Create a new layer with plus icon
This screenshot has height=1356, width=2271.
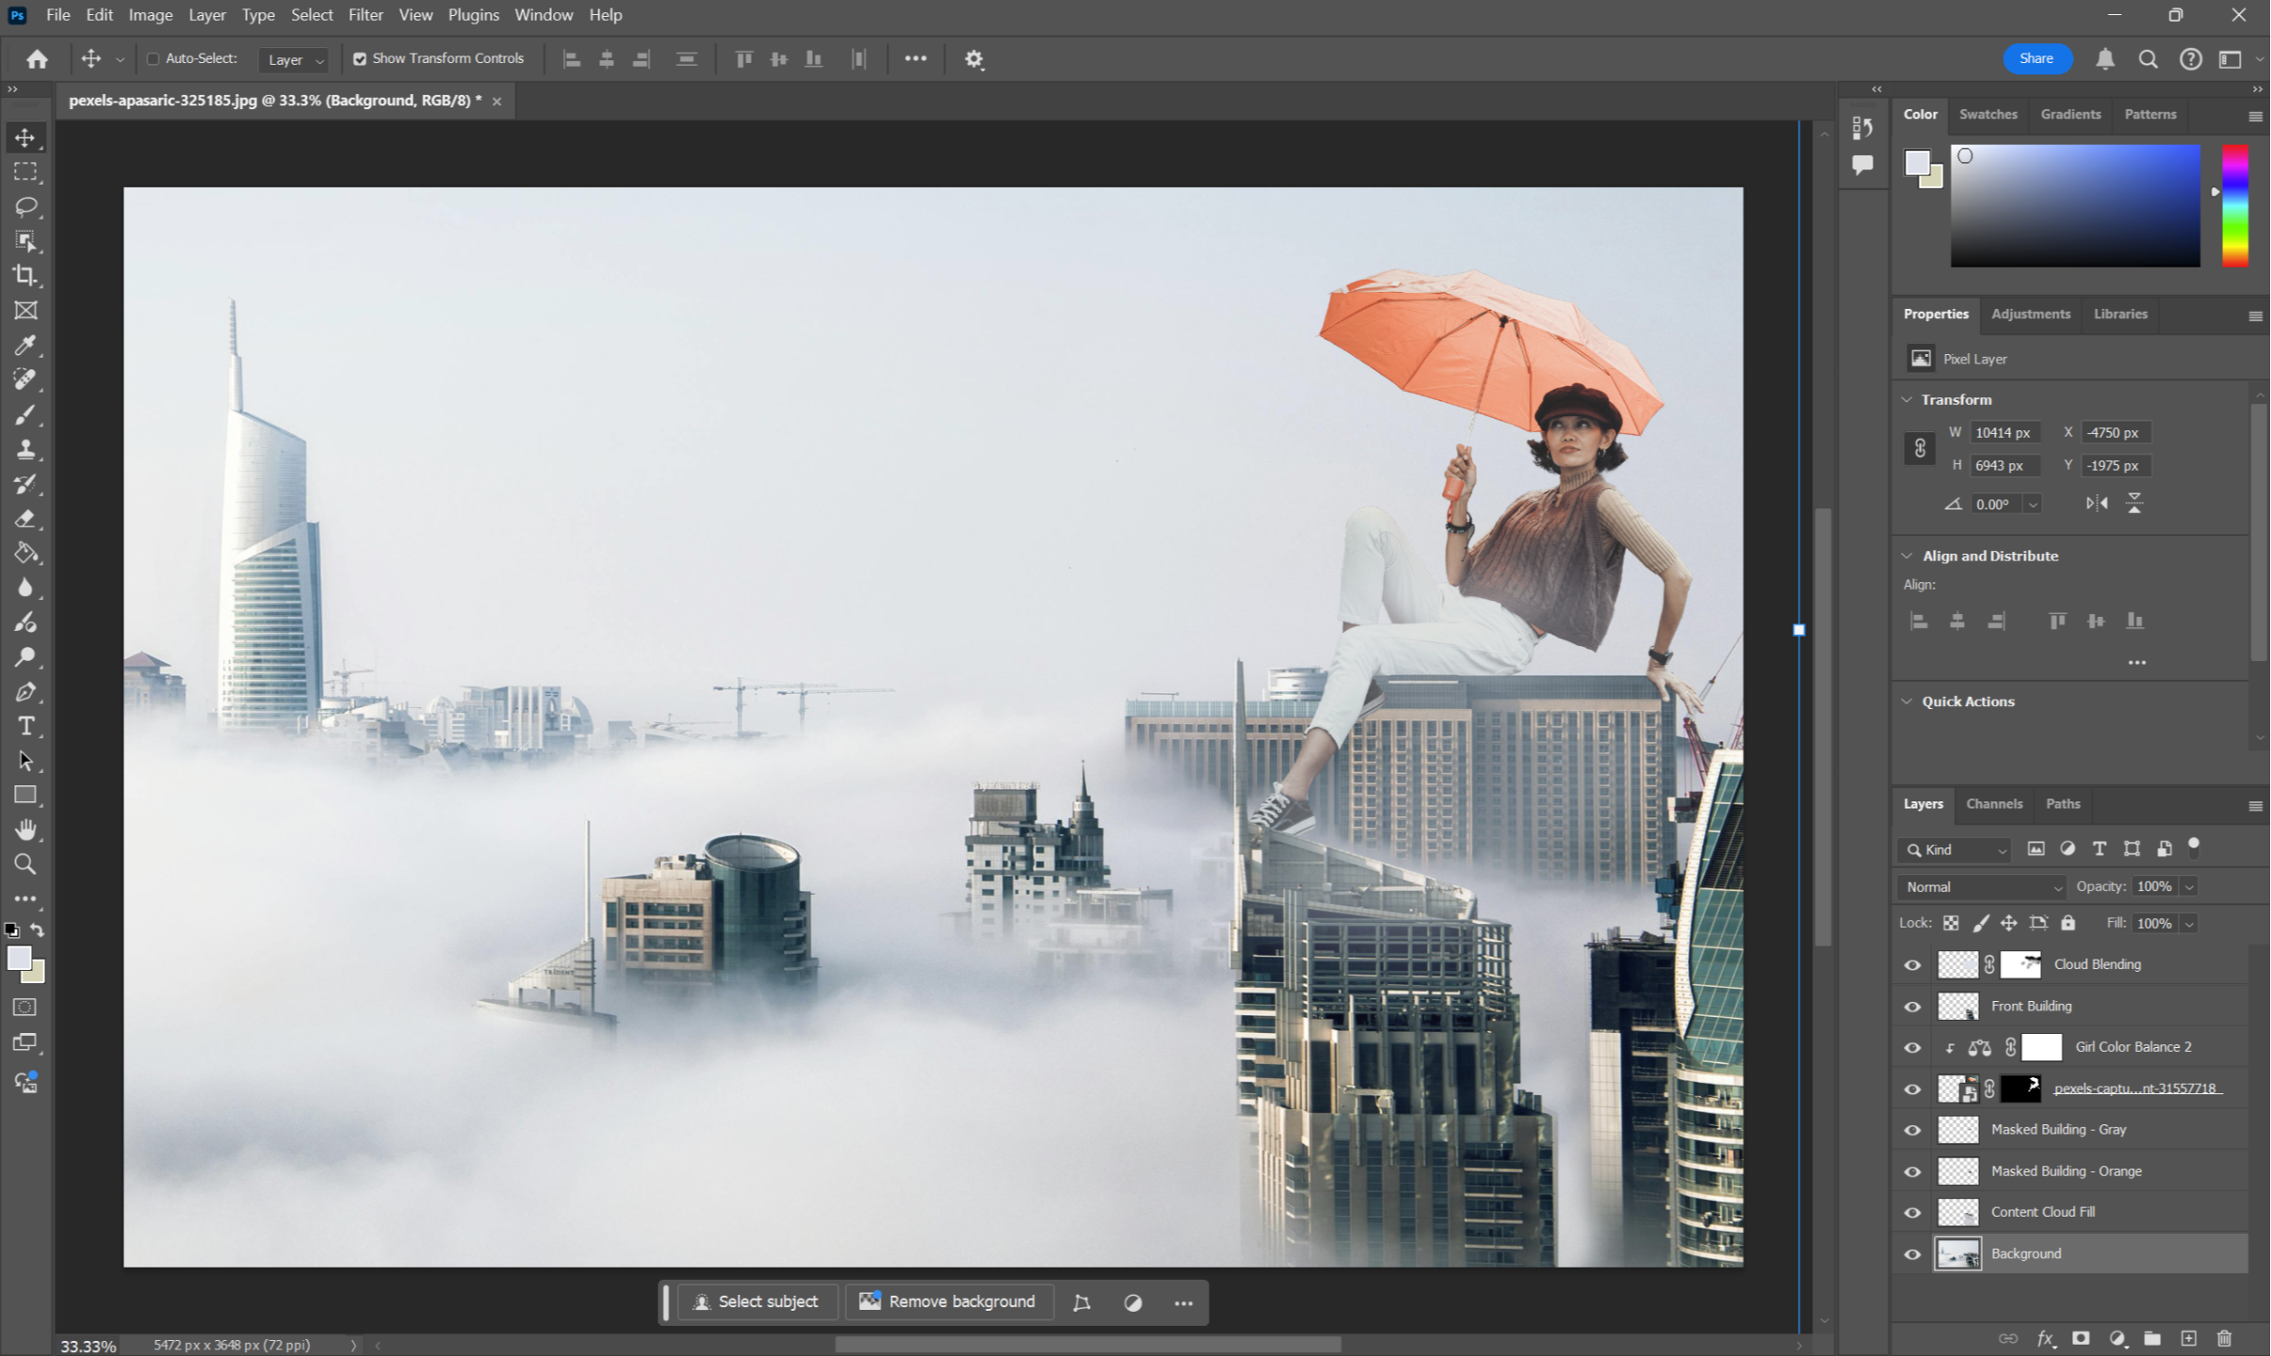[2189, 1338]
